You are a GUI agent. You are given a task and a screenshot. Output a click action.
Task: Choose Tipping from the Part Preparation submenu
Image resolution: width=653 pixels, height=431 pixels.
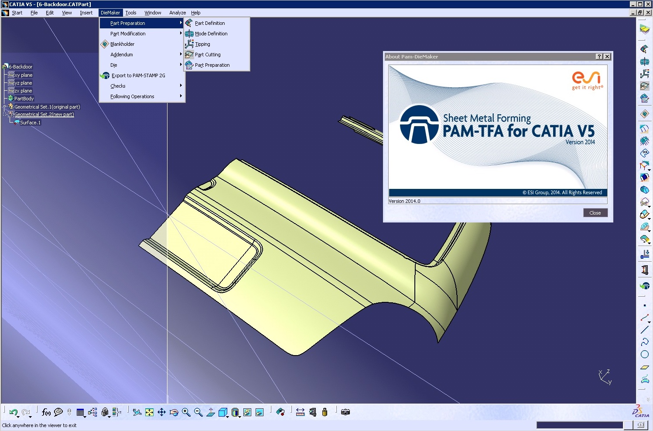(x=217, y=44)
